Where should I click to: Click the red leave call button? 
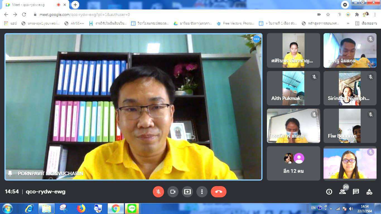(x=218, y=192)
